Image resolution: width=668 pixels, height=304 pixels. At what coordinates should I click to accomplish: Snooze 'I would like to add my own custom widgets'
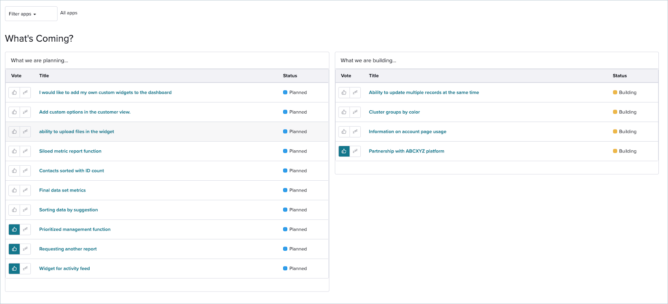[25, 92]
